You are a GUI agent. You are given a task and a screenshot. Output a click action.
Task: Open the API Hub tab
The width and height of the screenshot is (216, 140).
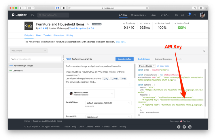(123, 15)
